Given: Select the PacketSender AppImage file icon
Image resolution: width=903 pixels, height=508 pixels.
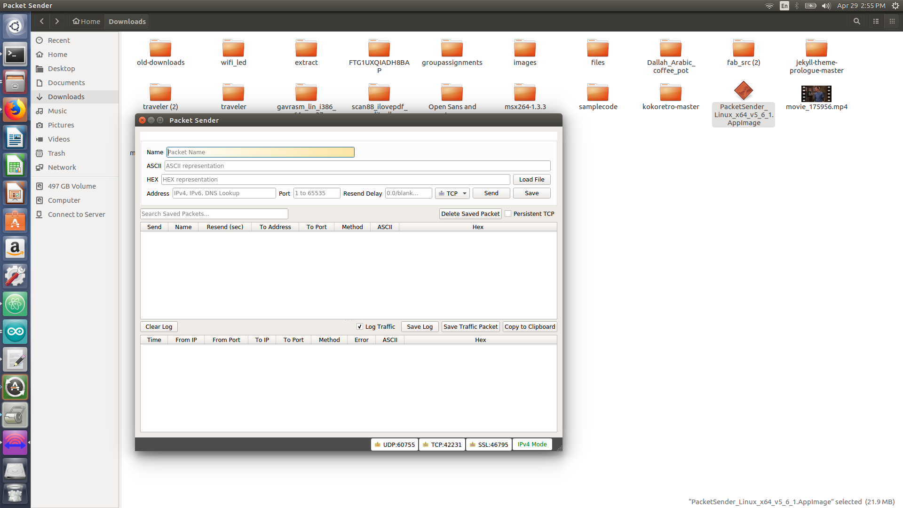Looking at the screenshot, I should [744, 90].
